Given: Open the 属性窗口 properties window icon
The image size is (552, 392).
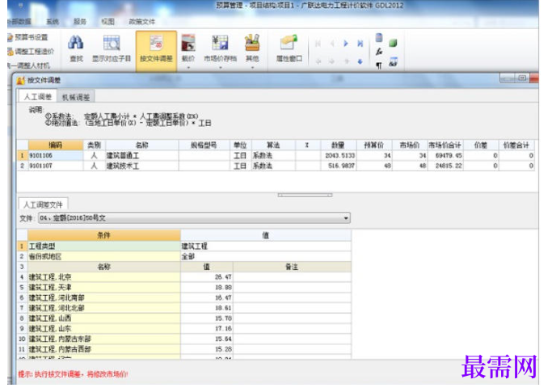Looking at the screenshot, I should [x=289, y=43].
